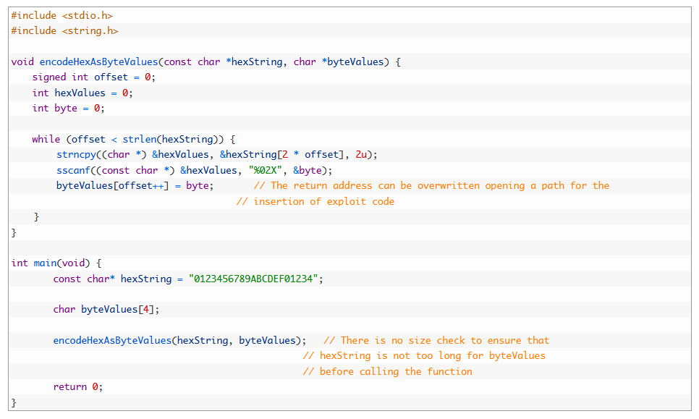Click the "0123456789ABCDEF01234" string literal
Viewport: 699px width, 419px height.
(x=253, y=279)
